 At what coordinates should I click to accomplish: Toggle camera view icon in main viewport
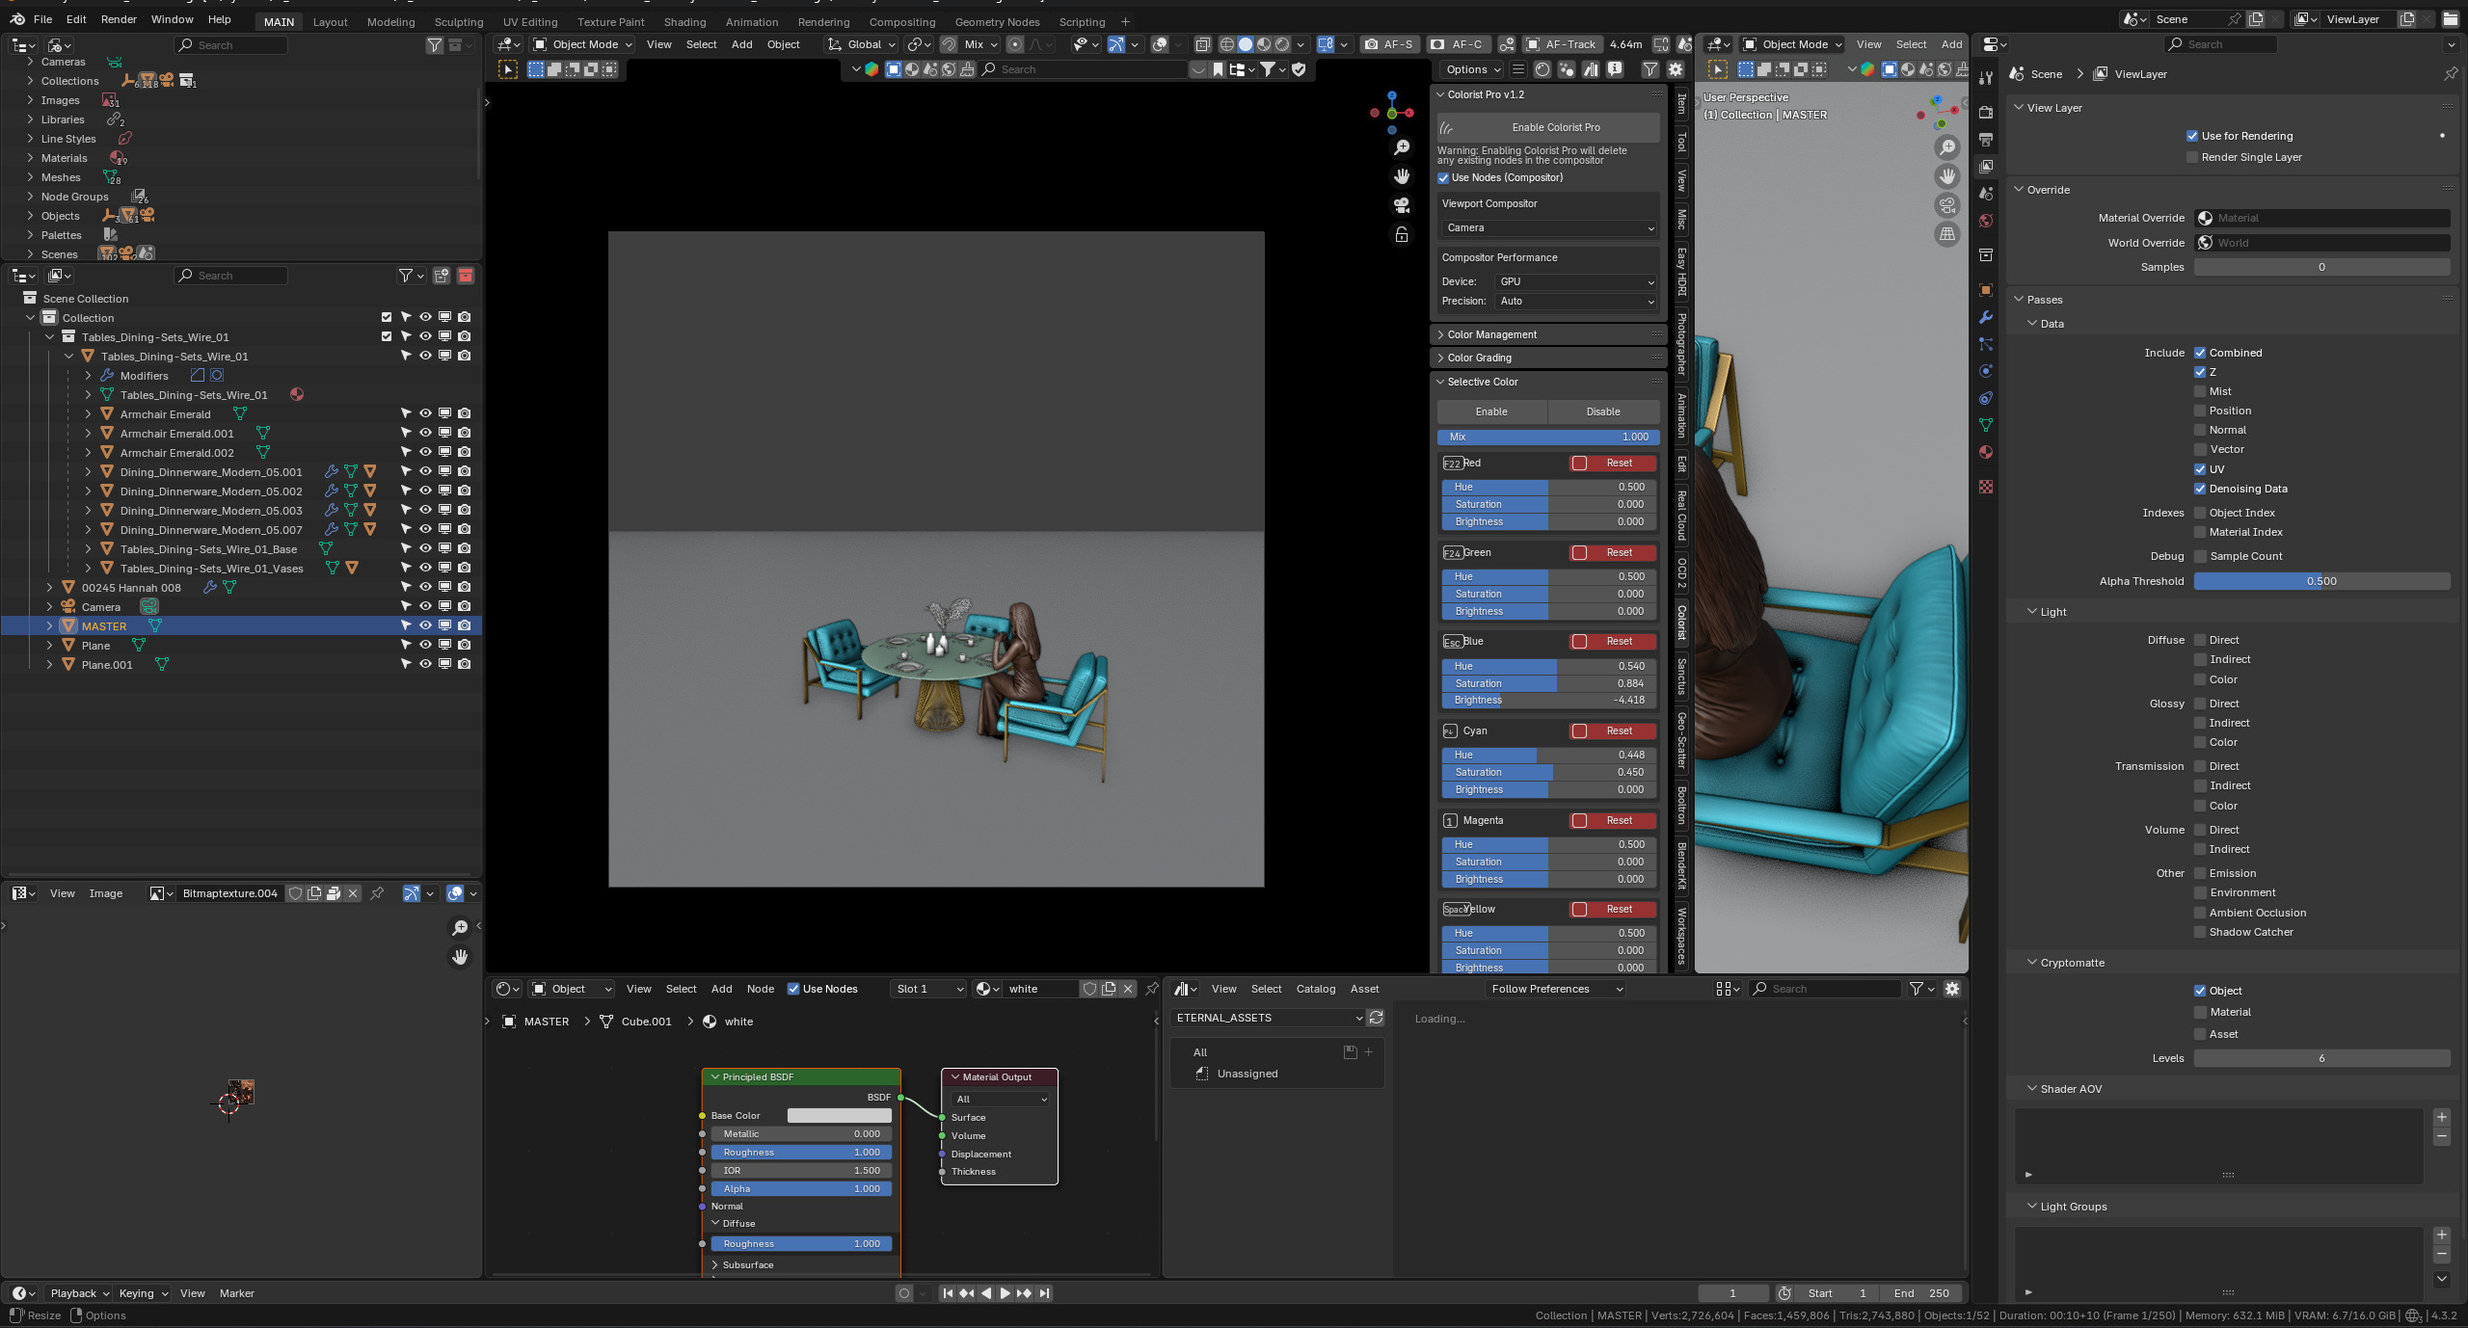[1402, 205]
